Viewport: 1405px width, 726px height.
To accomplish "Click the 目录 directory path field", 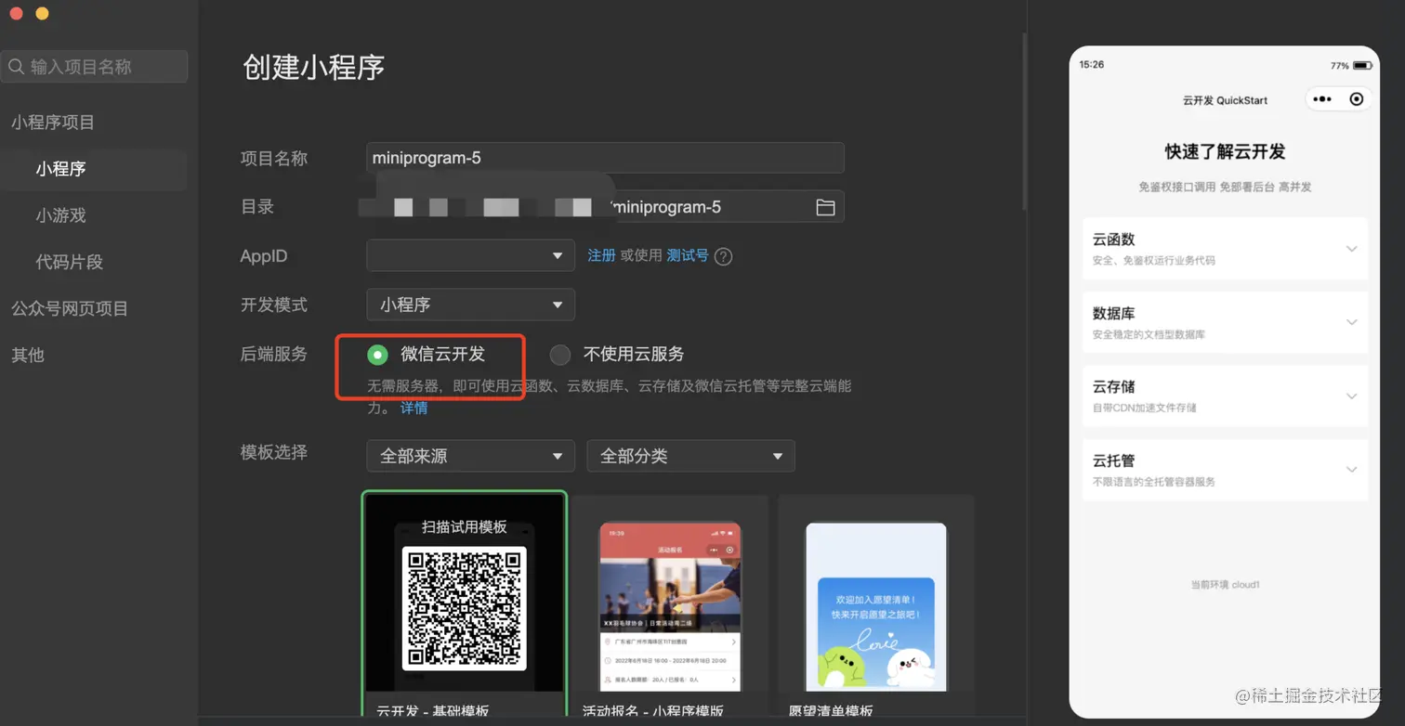I will pos(605,207).
